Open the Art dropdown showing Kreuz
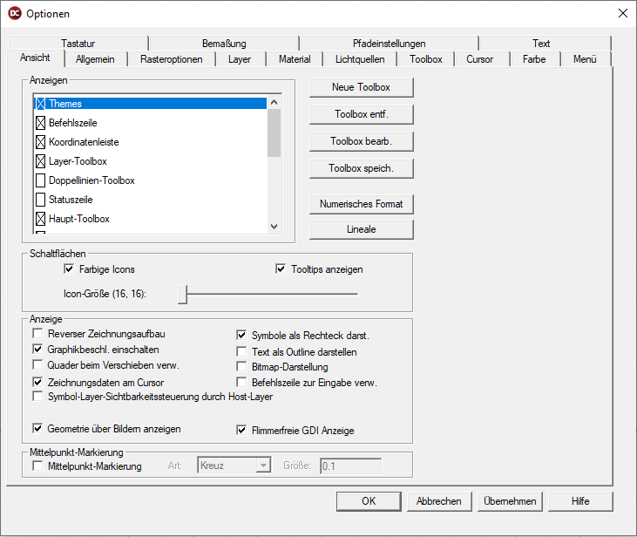 tap(262, 466)
